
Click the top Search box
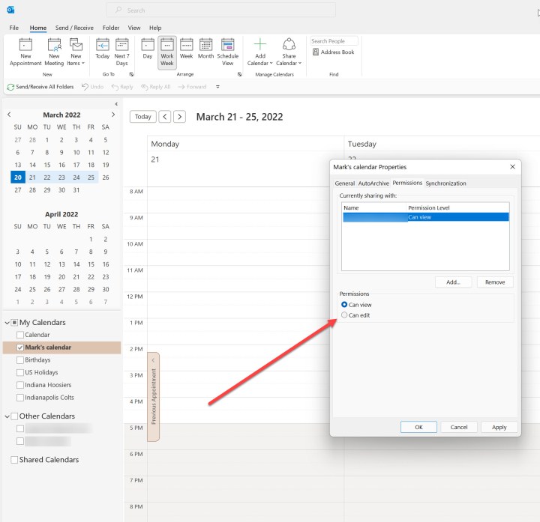coord(220,10)
